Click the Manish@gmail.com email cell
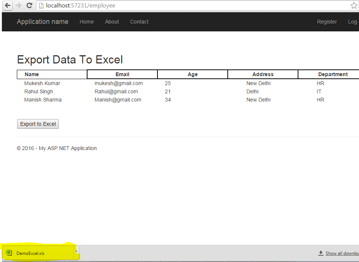Viewport: 359px width, 262px height. tap(118, 100)
